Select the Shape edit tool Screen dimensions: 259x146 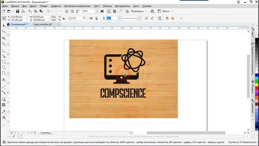tap(4, 32)
